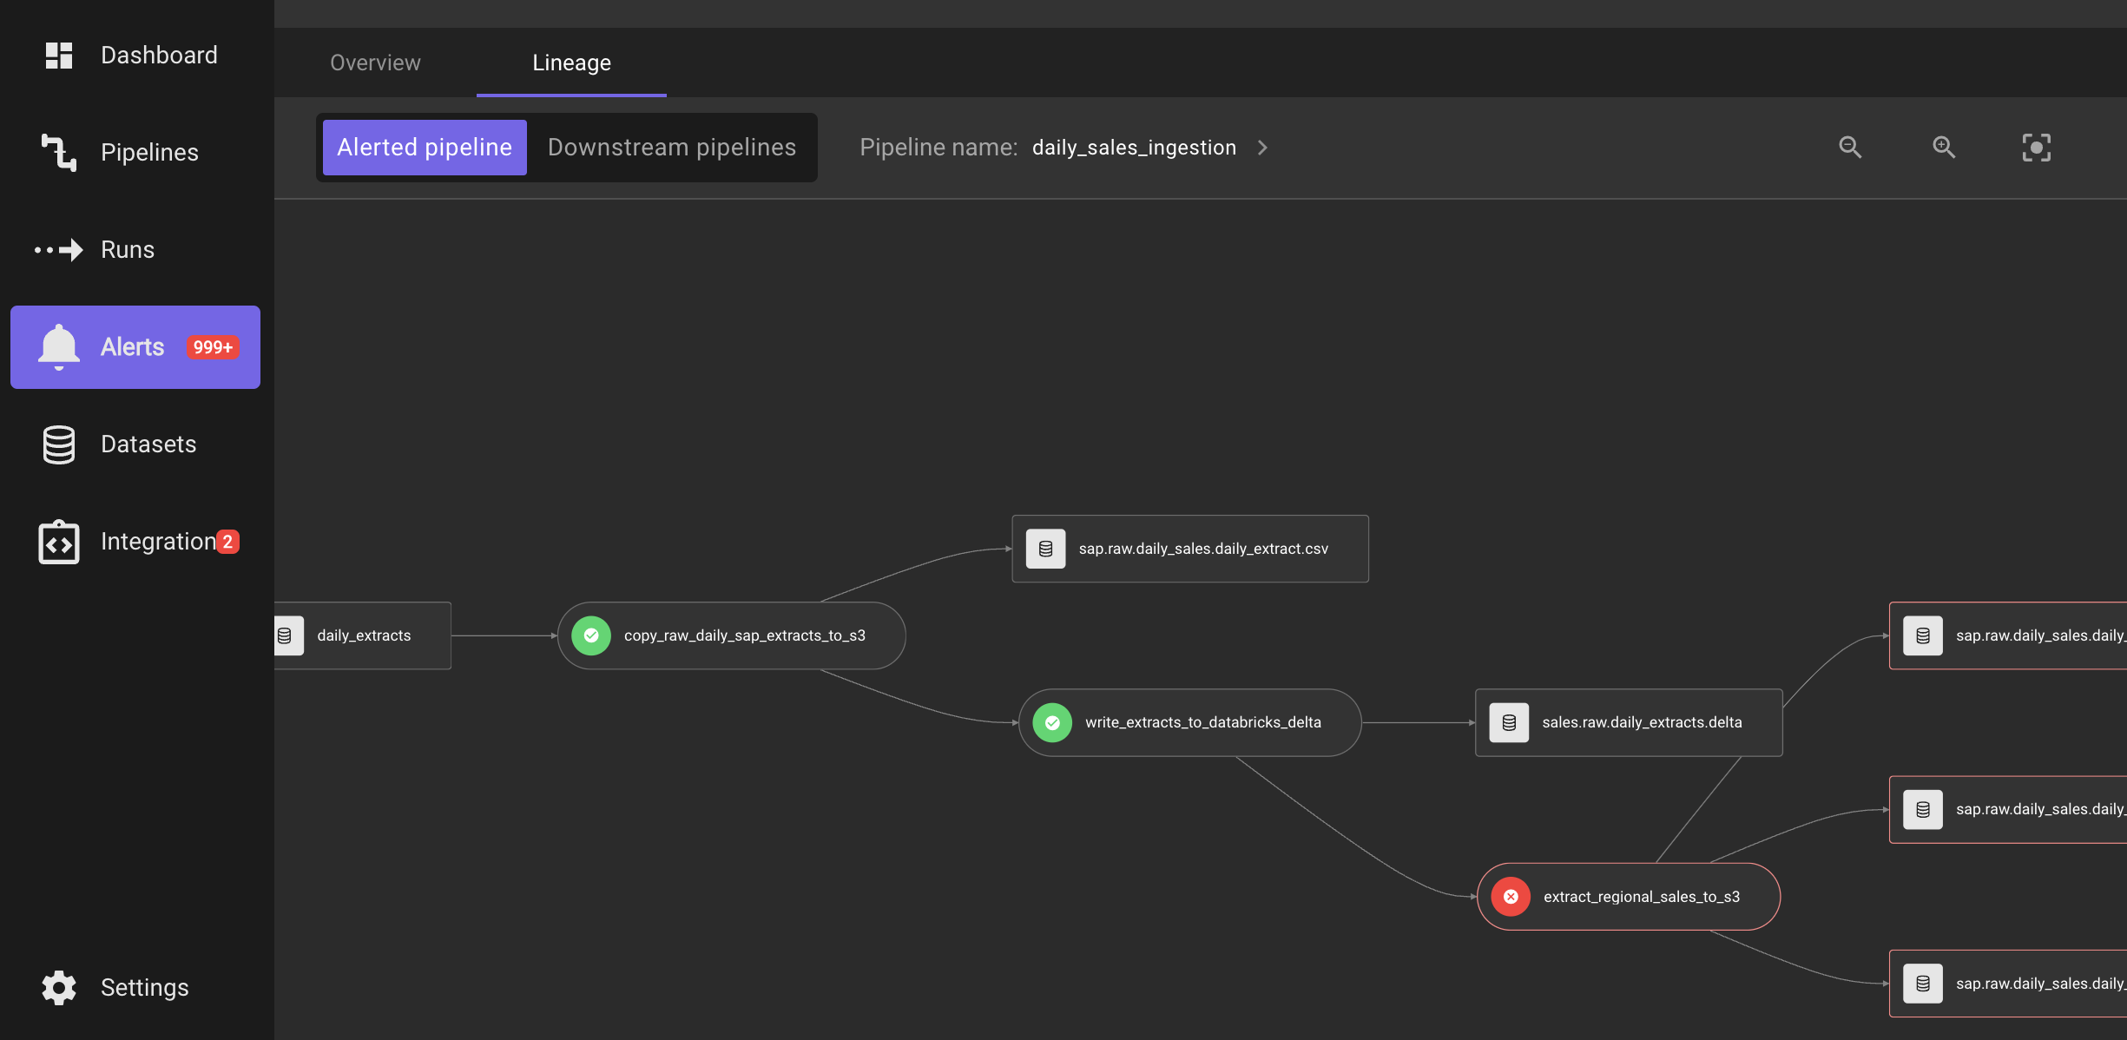Click the fit-to-view center icon

pos(2036,148)
